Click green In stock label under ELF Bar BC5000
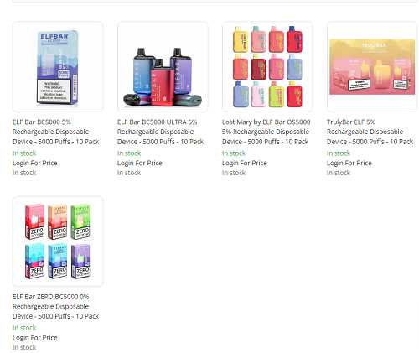The width and height of the screenshot is (419, 353). (x=24, y=153)
